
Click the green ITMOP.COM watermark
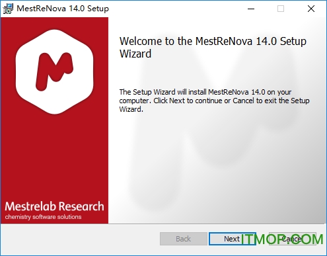282,239
